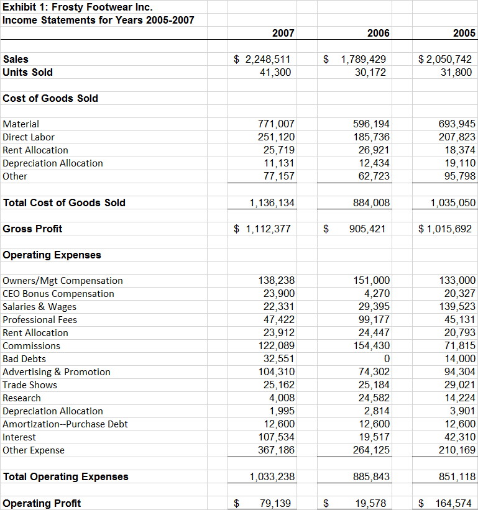Select operating Rent Allocation value 23,912
This screenshot has height=510, width=478.
coord(279,332)
